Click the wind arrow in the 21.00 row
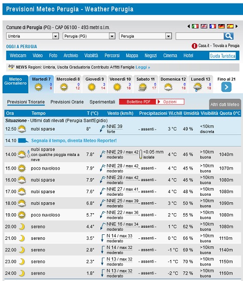Viewport: 243px width, 281px height. pos(102,238)
